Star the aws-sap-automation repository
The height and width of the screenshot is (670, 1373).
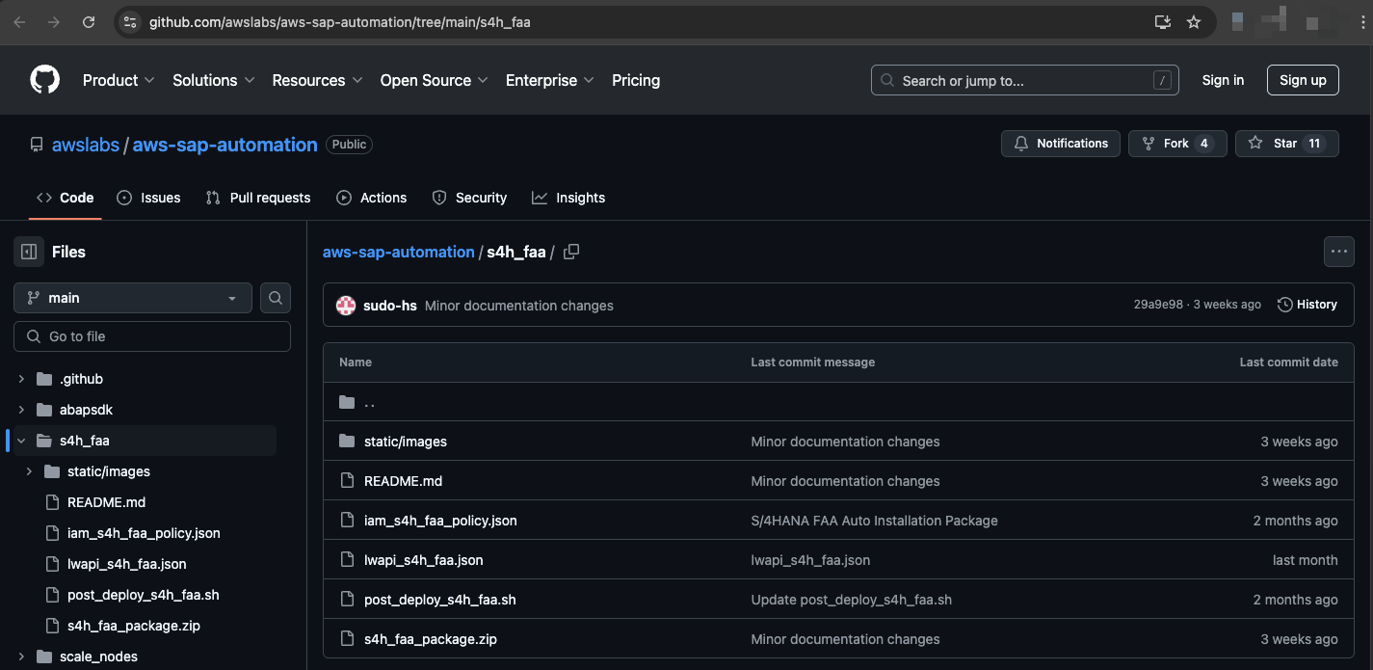tap(1286, 144)
